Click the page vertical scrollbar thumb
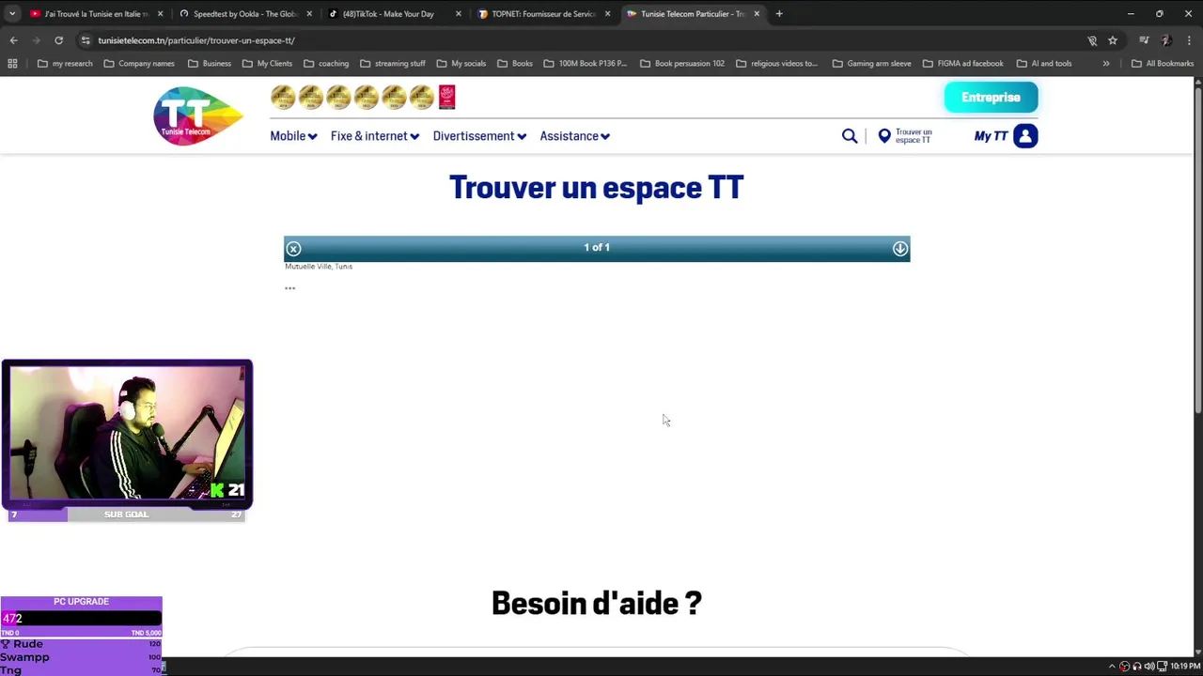This screenshot has width=1203, height=676. click(x=1197, y=249)
